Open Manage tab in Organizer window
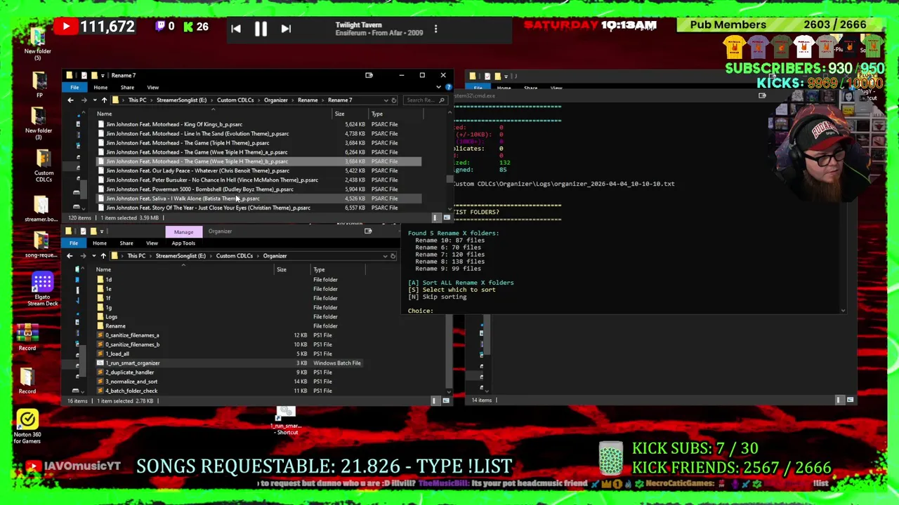This screenshot has height=505, width=899. (x=183, y=231)
